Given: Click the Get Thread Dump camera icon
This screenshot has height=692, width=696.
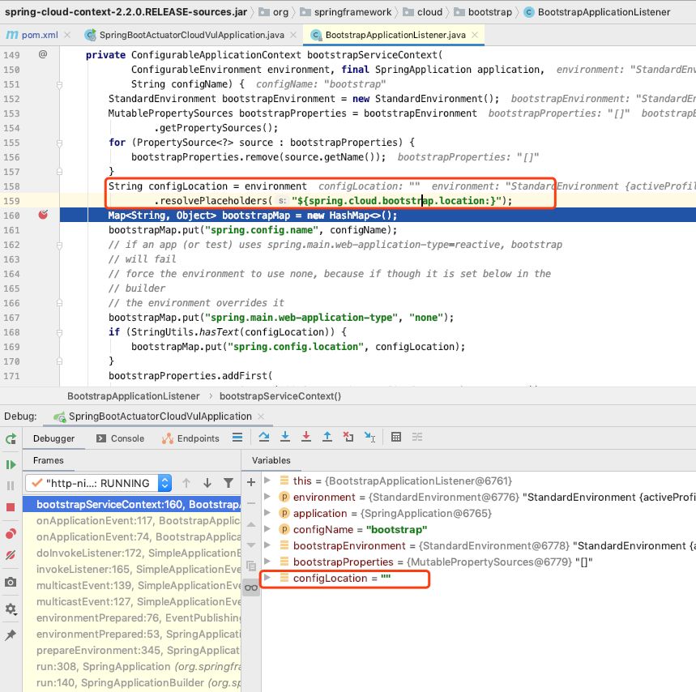Looking at the screenshot, I should pyautogui.click(x=11, y=581).
